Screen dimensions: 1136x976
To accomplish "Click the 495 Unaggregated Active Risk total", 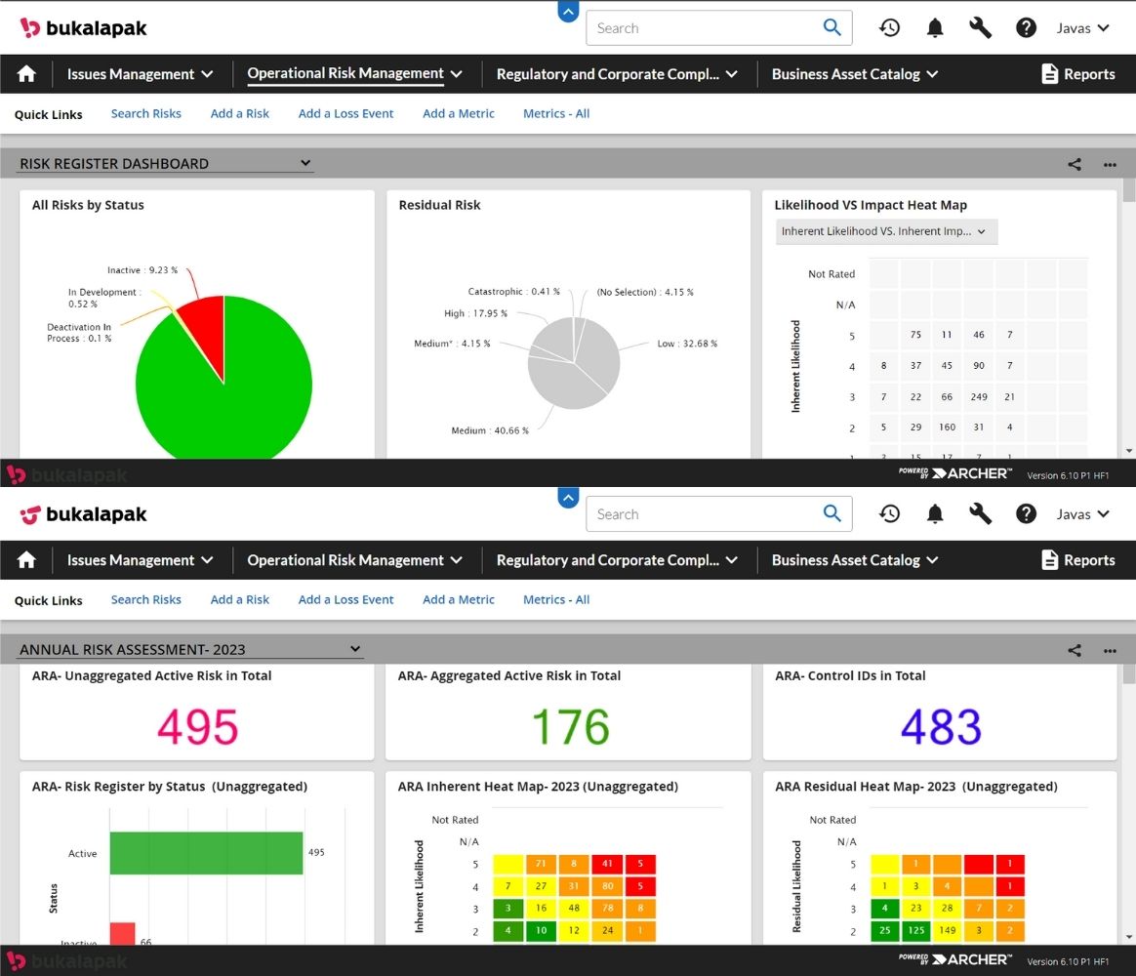I will pos(197,727).
